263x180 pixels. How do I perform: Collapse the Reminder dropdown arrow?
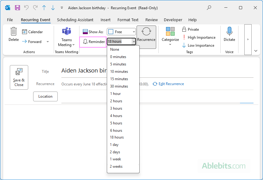[x=134, y=41]
